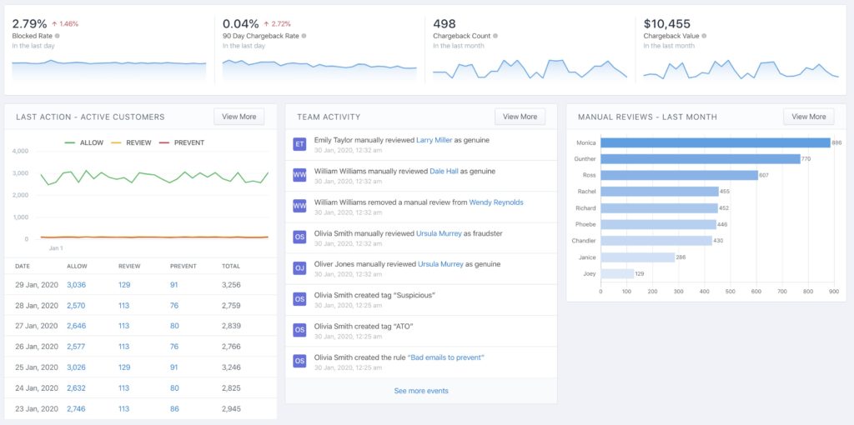Screen dimensions: 854x425
Task: Click Review count 113 for 27 Jan
Action: pyautogui.click(x=123, y=326)
